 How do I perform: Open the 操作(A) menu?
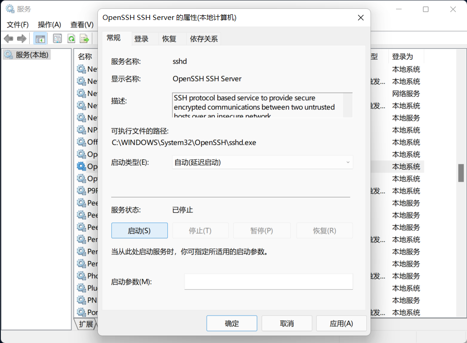tap(49, 25)
